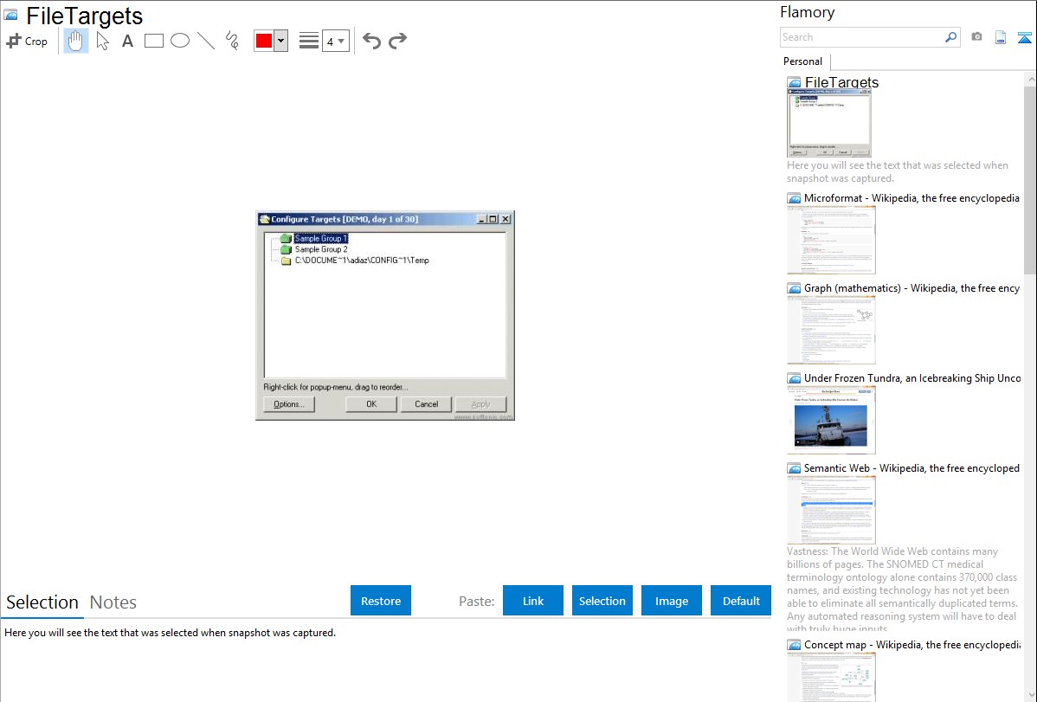Click the Flamory search magnifier icon
This screenshot has height=702, width=1037.
950,37
